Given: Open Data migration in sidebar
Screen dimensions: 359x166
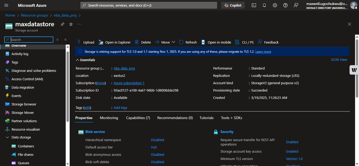Looking at the screenshot, I should coord(23,87).
